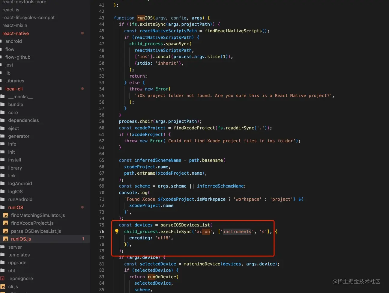
Task: Click line number 60 in the gutter
Action: coord(102,128)
